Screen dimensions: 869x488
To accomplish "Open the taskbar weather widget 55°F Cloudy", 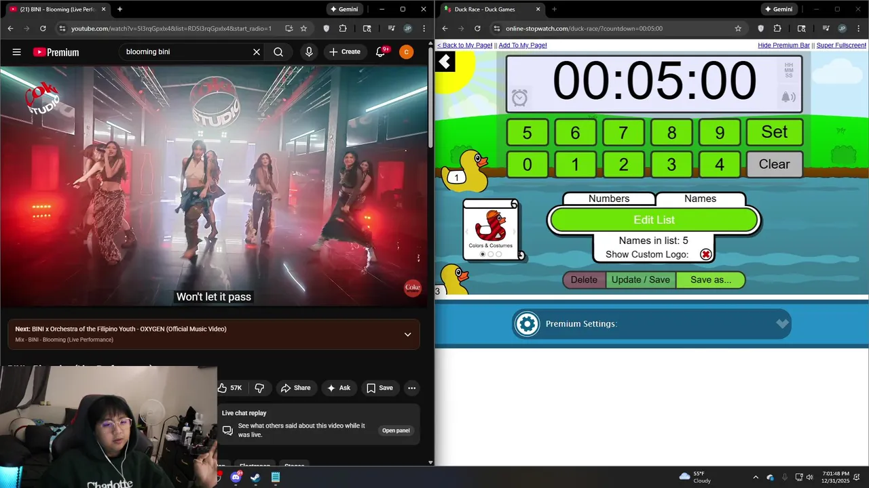I will click(695, 477).
